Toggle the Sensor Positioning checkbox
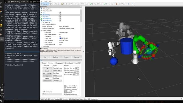 coord(65,94)
